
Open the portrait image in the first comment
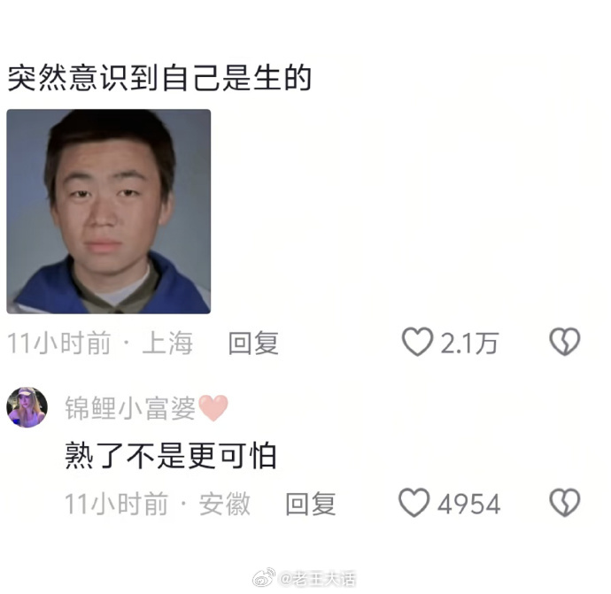(x=109, y=212)
